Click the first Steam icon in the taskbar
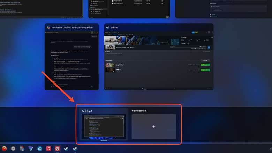Viewport: 272px width, 153px height. click(x=66, y=149)
